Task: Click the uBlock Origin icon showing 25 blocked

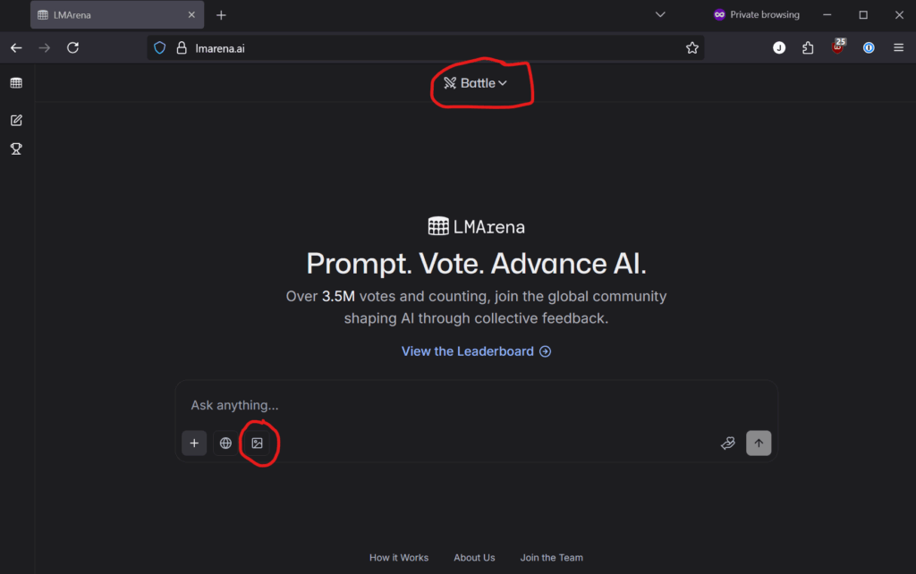Action: (837, 47)
